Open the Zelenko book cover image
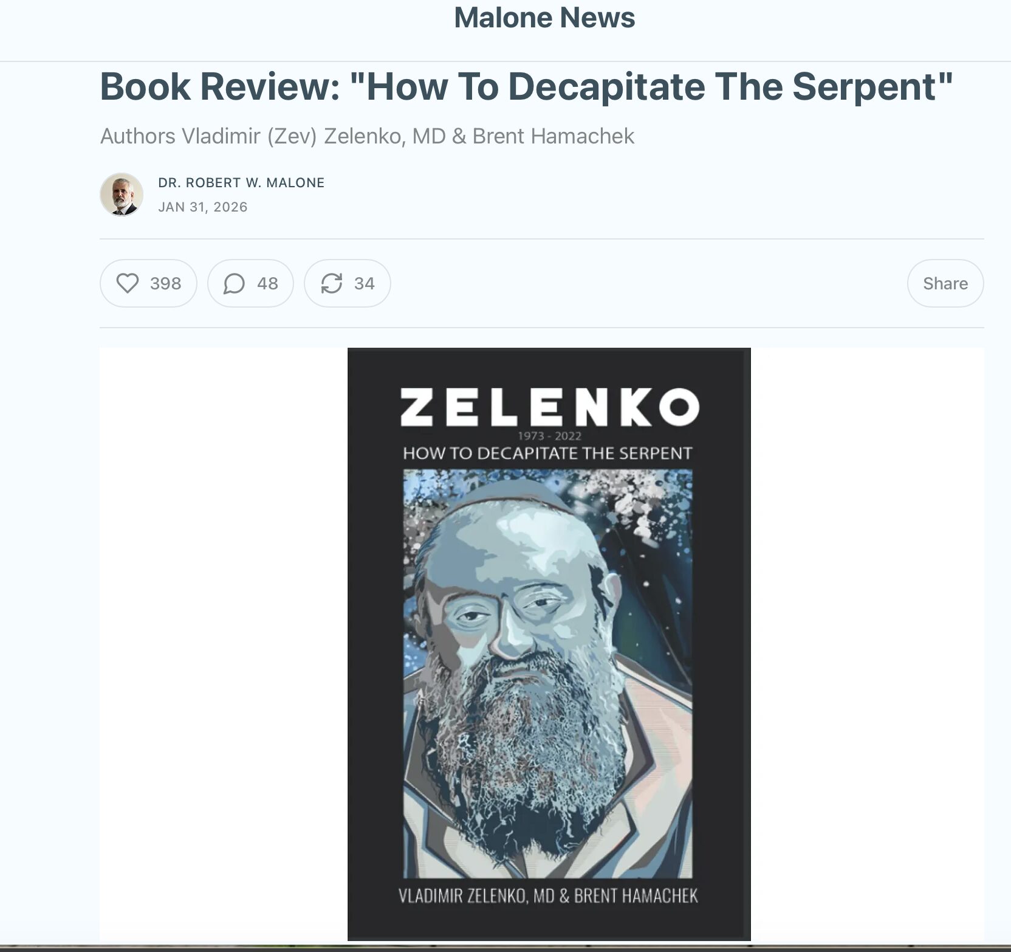The image size is (1011, 952). 549,644
